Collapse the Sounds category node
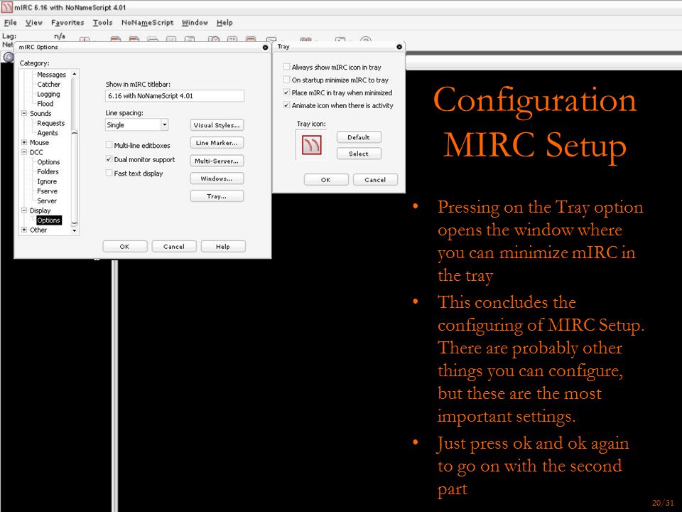Screen dimensions: 682x512 tap(24, 113)
